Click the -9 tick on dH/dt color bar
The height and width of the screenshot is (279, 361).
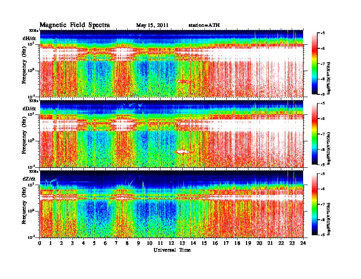click(x=323, y=94)
